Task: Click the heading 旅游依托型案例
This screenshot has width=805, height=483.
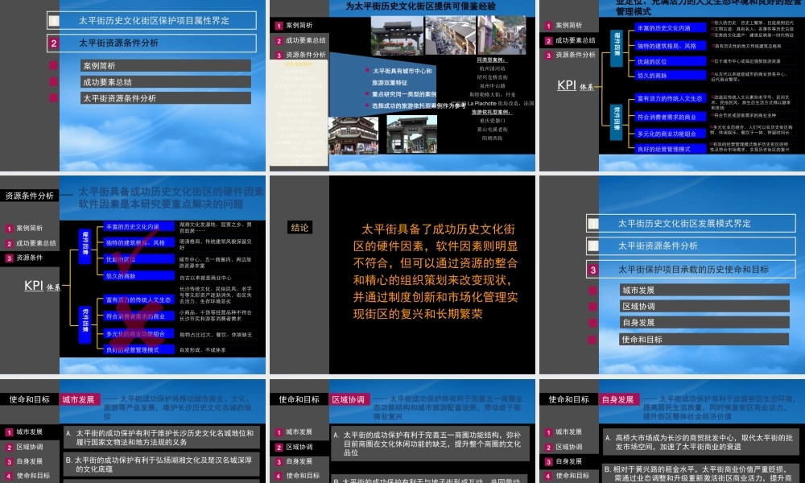Action: click(x=492, y=112)
